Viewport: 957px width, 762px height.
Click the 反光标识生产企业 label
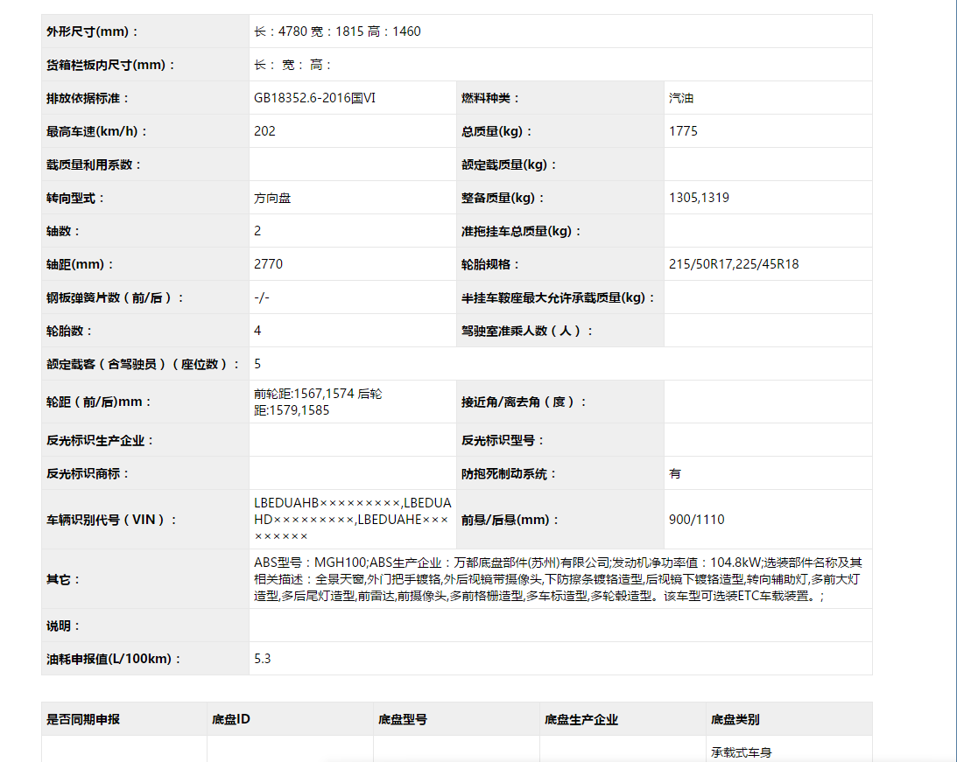click(x=100, y=440)
